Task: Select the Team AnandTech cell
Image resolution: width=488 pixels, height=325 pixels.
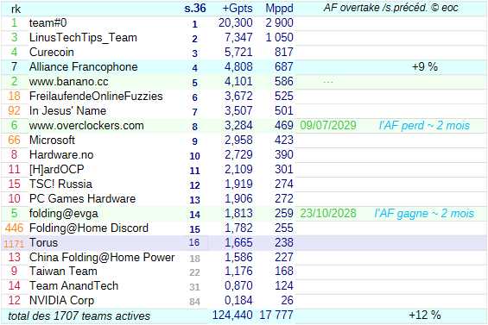Action: click(x=73, y=286)
